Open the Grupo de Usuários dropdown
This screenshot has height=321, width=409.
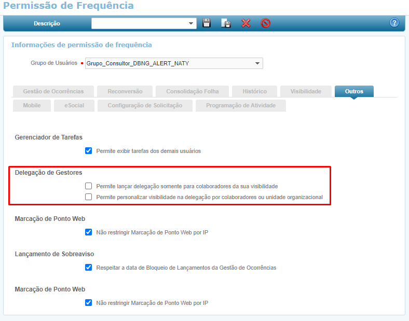point(257,63)
